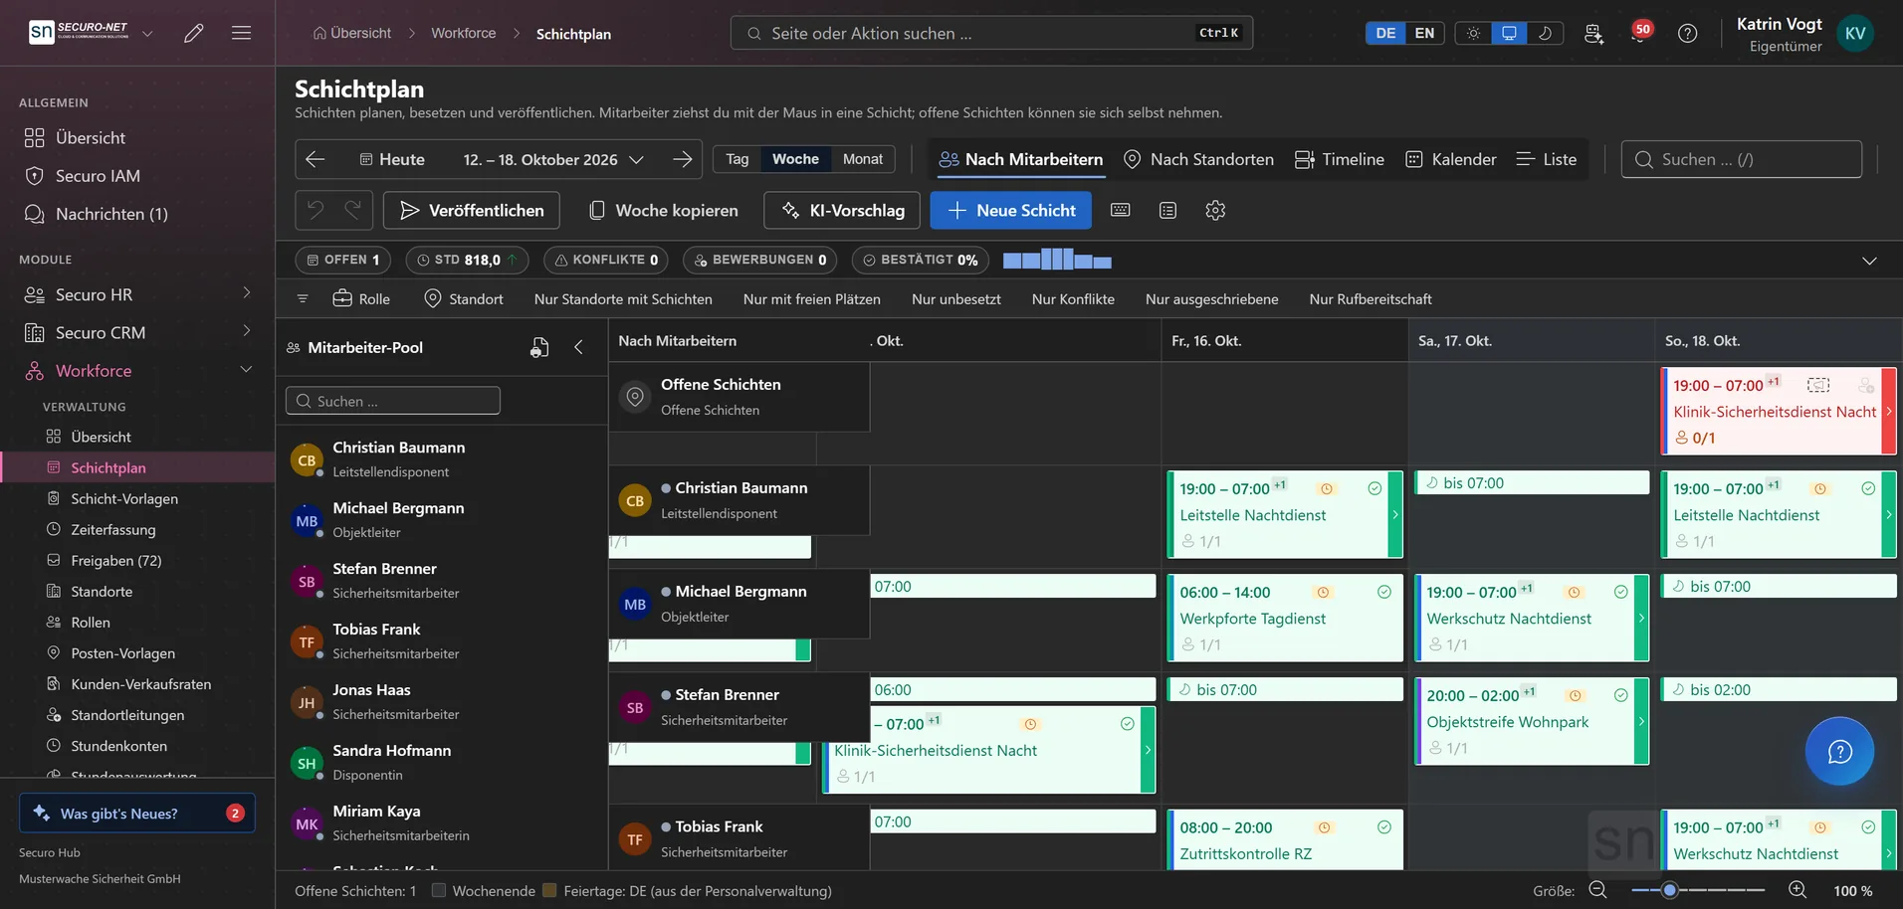
Task: Open the week date range dropdown
Action: (553, 159)
